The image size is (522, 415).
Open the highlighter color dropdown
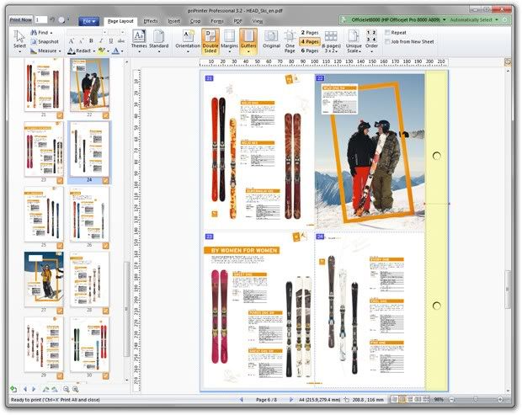pyautogui.click(x=108, y=51)
